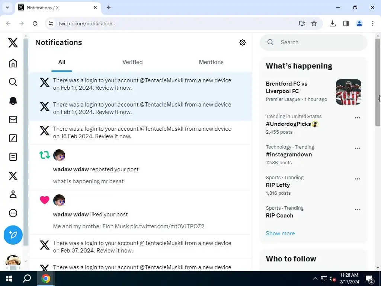Open the Windows Start menu
Image resolution: width=381 pixels, height=286 pixels.
9,279
